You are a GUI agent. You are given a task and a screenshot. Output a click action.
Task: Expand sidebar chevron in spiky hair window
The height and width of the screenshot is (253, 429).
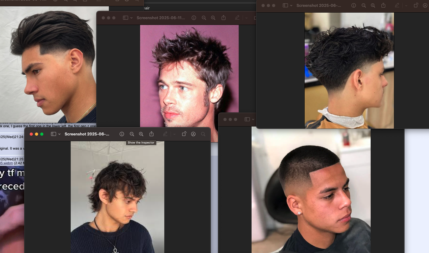(131, 18)
